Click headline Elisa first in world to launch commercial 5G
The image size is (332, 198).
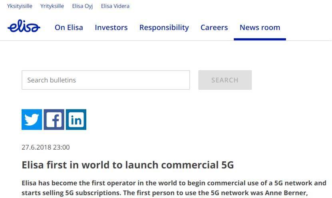[x=128, y=165]
